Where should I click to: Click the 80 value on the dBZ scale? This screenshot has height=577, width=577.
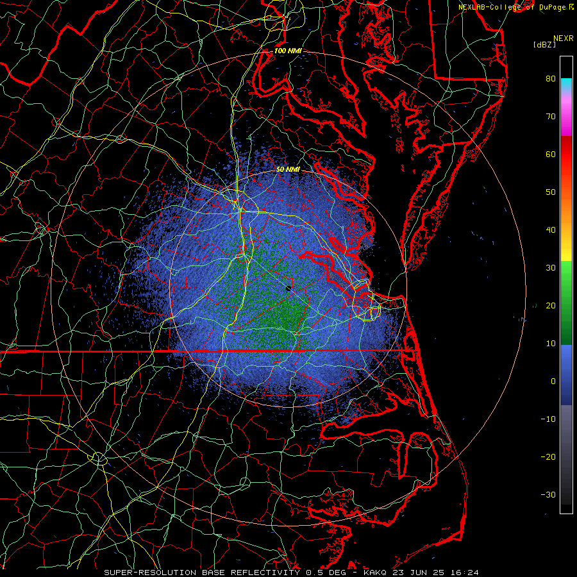click(551, 79)
